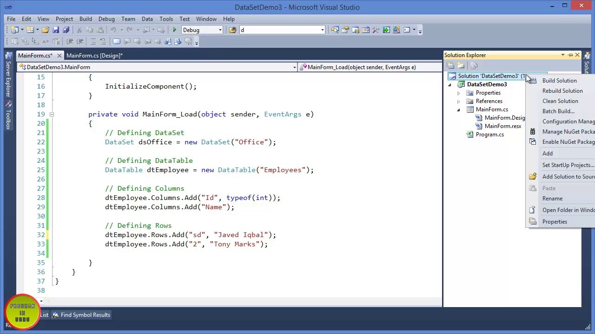Click the Extension Manager toolbar icon
The width and height of the screenshot is (595, 334).
(x=397, y=30)
